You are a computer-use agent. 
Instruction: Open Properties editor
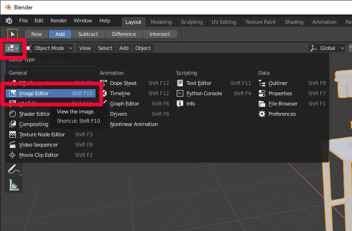[x=292, y=93]
